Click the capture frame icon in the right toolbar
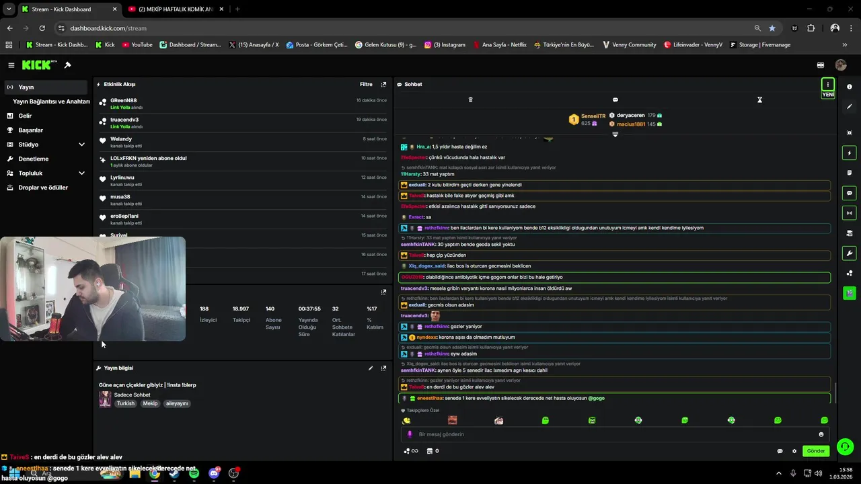The width and height of the screenshot is (861, 484). [850, 133]
